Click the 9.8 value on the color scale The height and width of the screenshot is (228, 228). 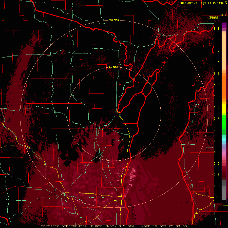[217, 28]
